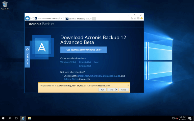Click Cancel in the download prompt

pyautogui.click(x=124, y=90)
